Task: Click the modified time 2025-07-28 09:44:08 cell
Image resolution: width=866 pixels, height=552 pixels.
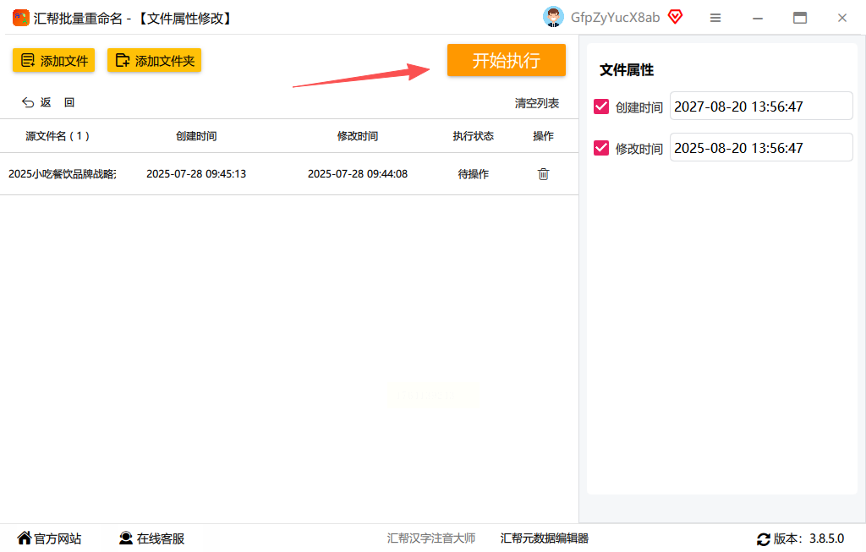Action: (x=358, y=174)
